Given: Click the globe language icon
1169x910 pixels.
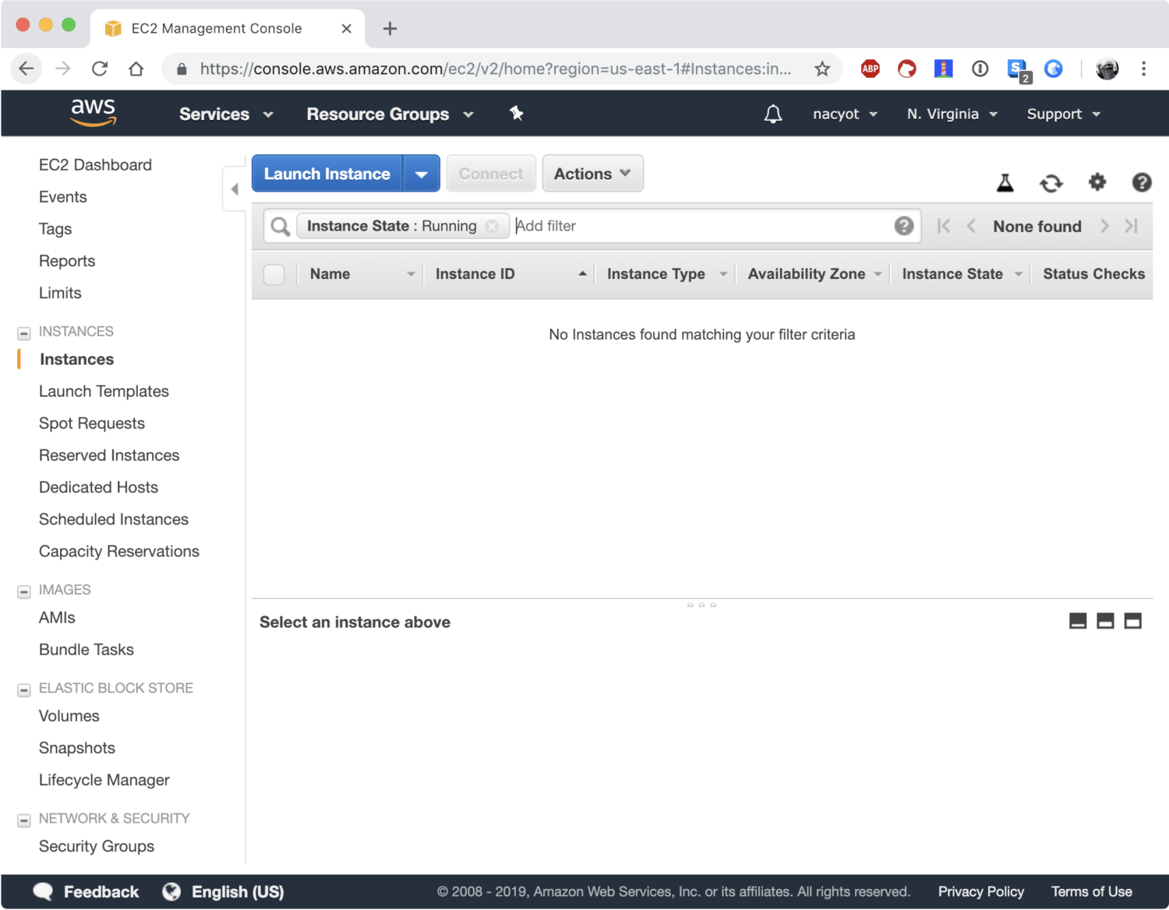Looking at the screenshot, I should pyautogui.click(x=171, y=892).
